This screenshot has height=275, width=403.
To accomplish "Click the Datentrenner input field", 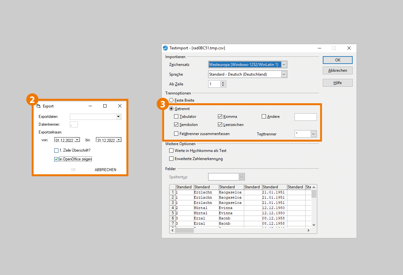I will tap(74, 125).
